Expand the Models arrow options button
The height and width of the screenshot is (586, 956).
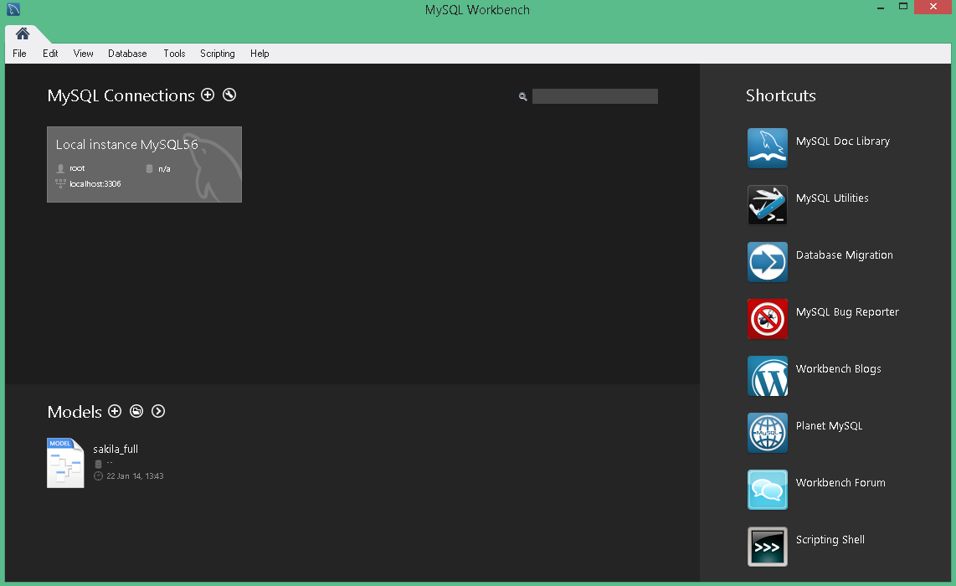tap(158, 411)
